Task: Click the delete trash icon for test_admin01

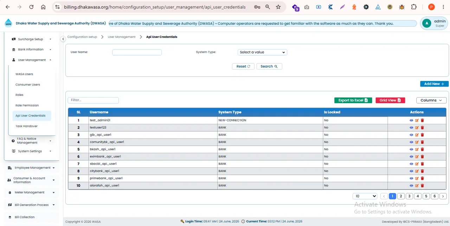Action: 422,120
